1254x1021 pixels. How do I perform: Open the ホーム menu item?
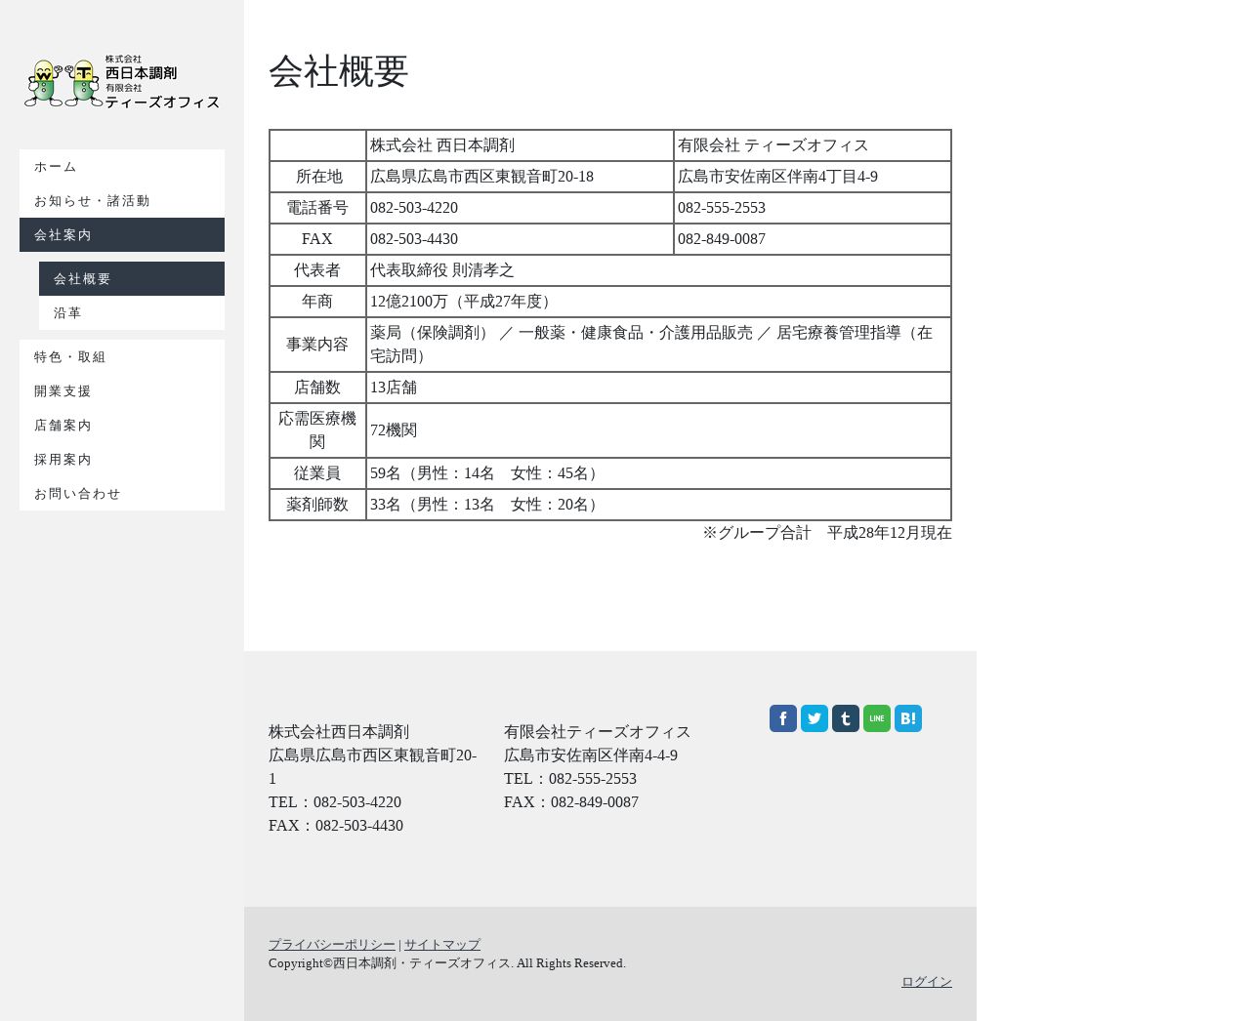(122, 167)
